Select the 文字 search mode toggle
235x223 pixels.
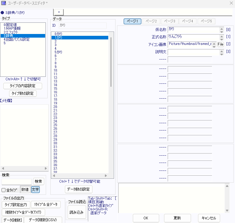tap(35, 190)
